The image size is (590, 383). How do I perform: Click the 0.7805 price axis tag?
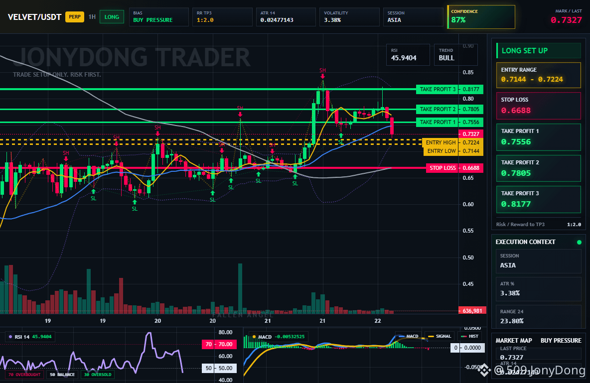pos(471,109)
